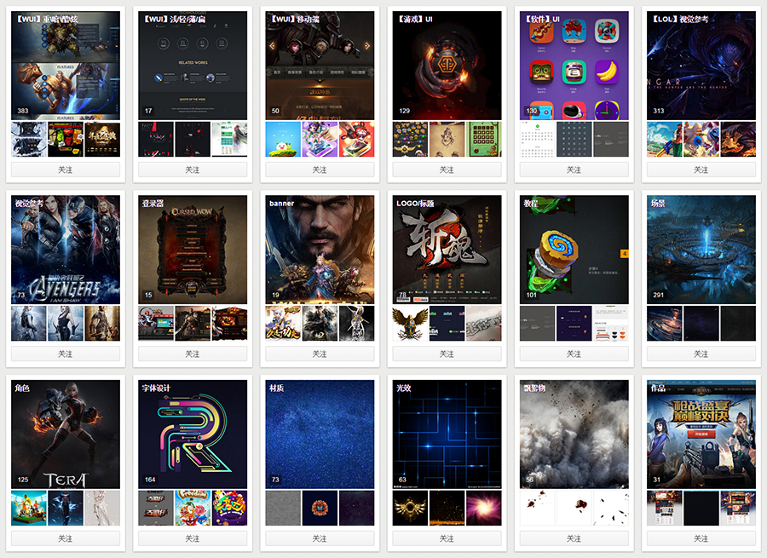Click 关注 under the 材质 board
The image size is (767, 558).
pos(320,538)
